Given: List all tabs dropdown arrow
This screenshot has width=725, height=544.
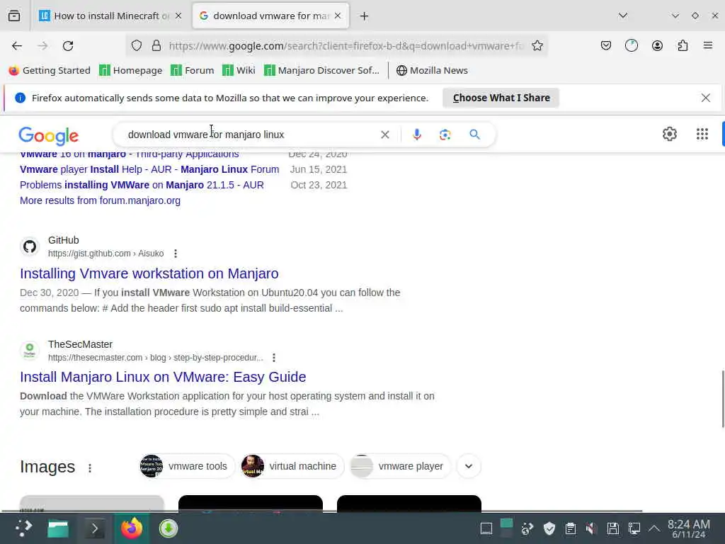Looking at the screenshot, I should (623, 16).
